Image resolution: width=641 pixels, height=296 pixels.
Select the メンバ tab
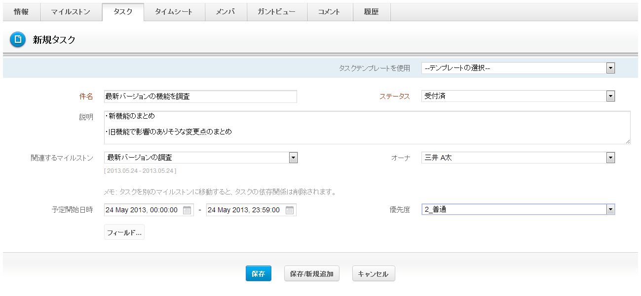[226, 12]
